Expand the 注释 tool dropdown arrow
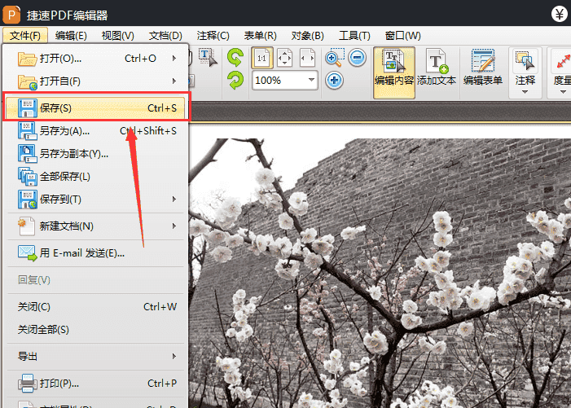The height and width of the screenshot is (408, 571). click(525, 92)
